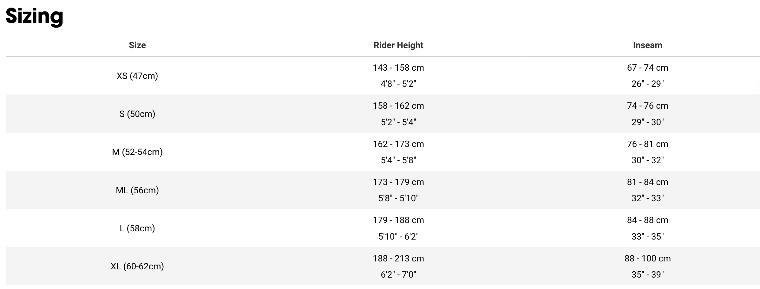Screen dimensions: 760x289
Task: Click the 67 - 74 cm inseam value
Action: coord(647,68)
